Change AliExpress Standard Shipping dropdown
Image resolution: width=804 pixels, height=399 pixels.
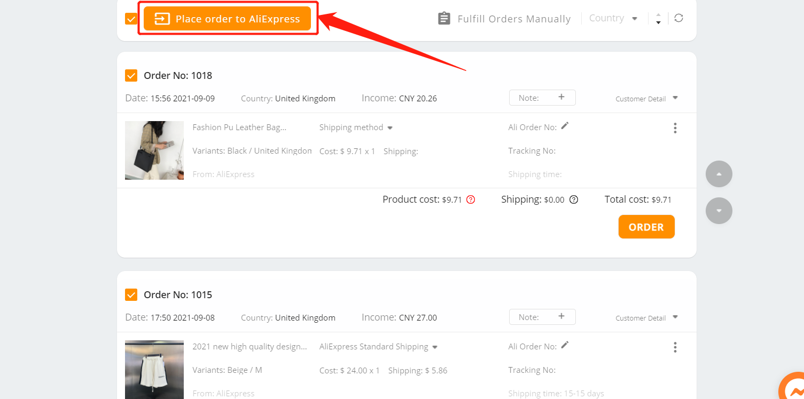378,347
